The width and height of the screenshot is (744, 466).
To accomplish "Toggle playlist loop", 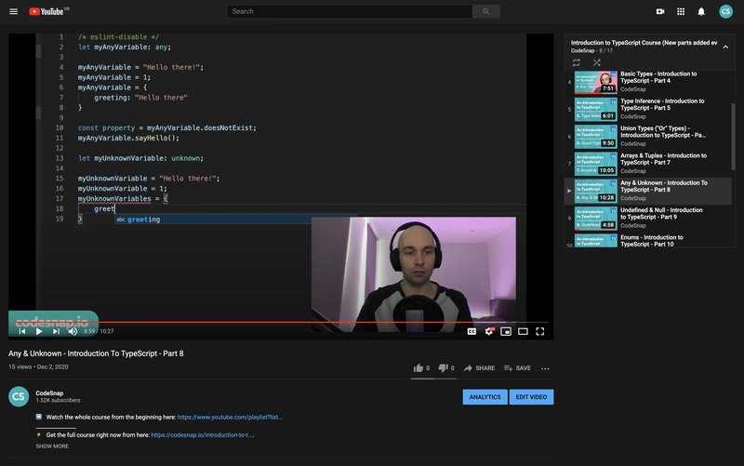I will [x=576, y=62].
